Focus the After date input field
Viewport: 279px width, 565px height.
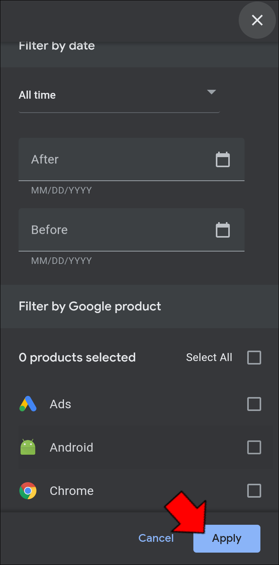pyautogui.click(x=116, y=159)
